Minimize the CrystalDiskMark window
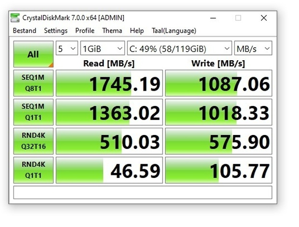The height and width of the screenshot is (227, 299). point(213,18)
